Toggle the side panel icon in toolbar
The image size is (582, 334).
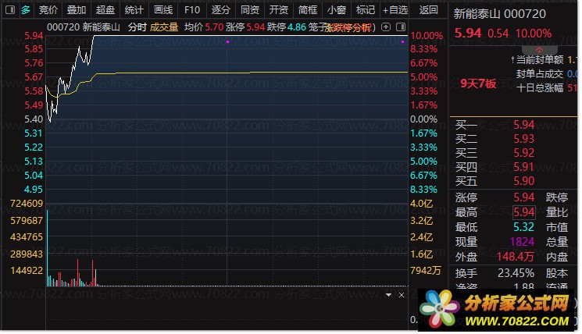pyautogui.click(x=10, y=10)
